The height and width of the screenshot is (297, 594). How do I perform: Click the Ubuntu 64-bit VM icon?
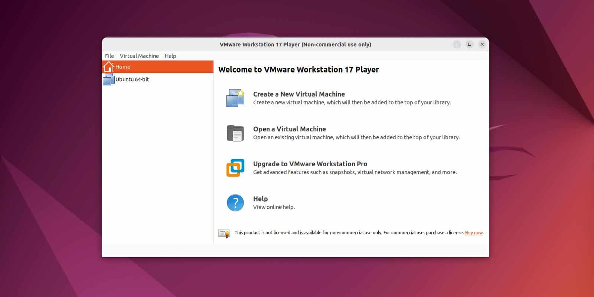[109, 79]
